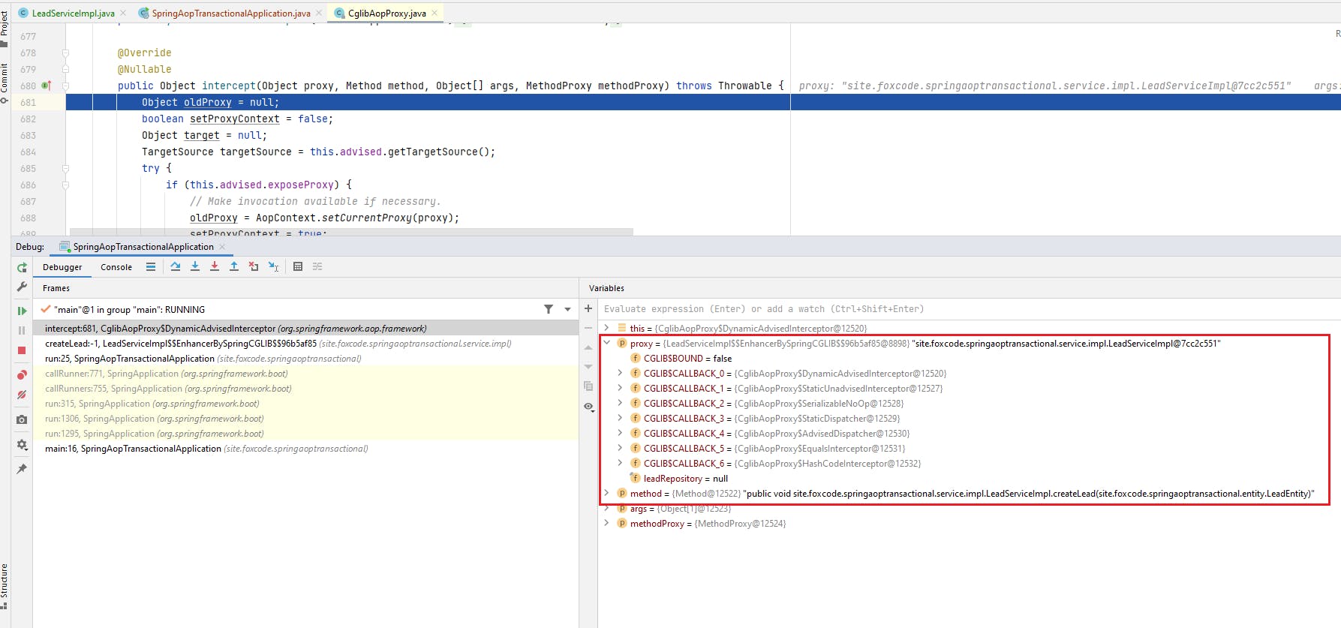Click the Run to Cursor icon
Viewport: 1341px width, 628px height.
click(x=273, y=266)
